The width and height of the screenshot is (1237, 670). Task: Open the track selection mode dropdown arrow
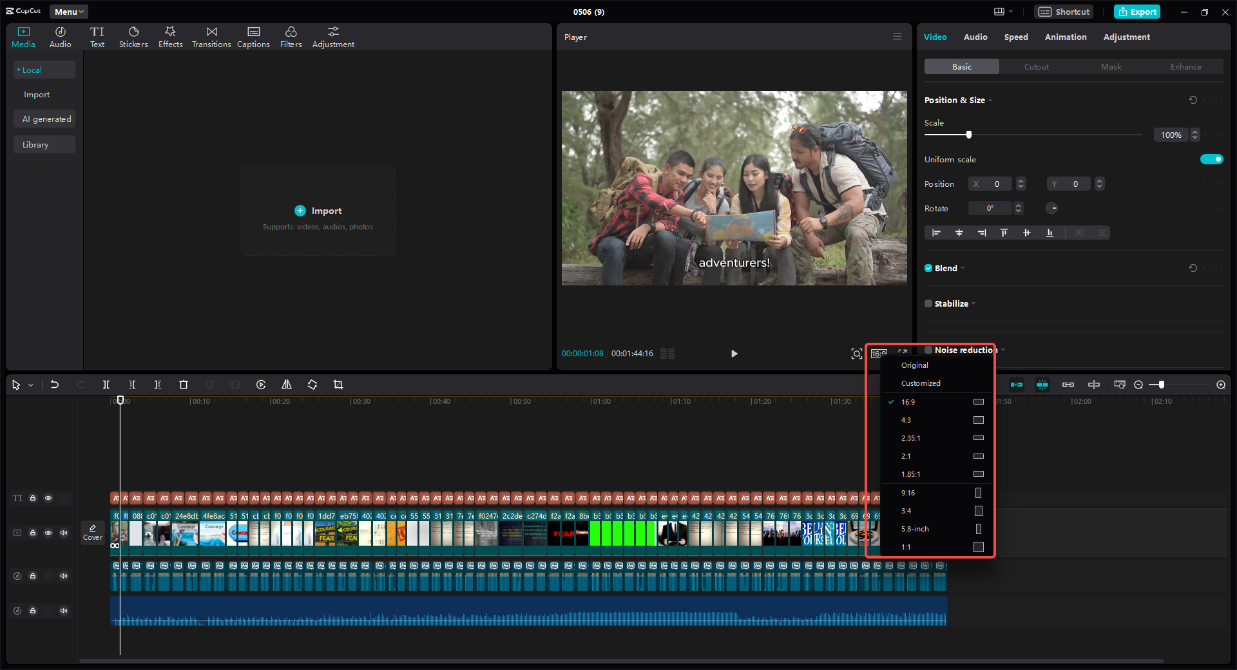(x=30, y=385)
